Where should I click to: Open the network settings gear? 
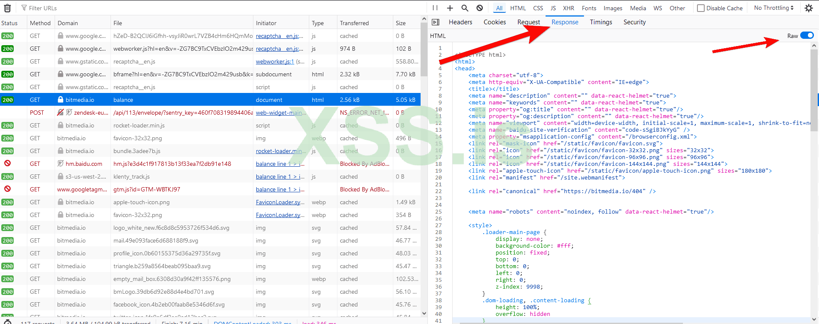click(x=808, y=8)
